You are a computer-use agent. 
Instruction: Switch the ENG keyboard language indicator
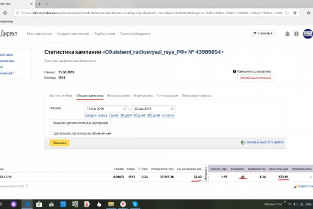click(308, 204)
